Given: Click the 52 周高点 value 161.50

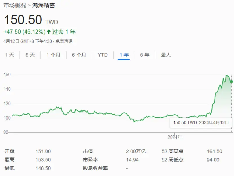Looking at the screenshot, I should pos(215,152).
